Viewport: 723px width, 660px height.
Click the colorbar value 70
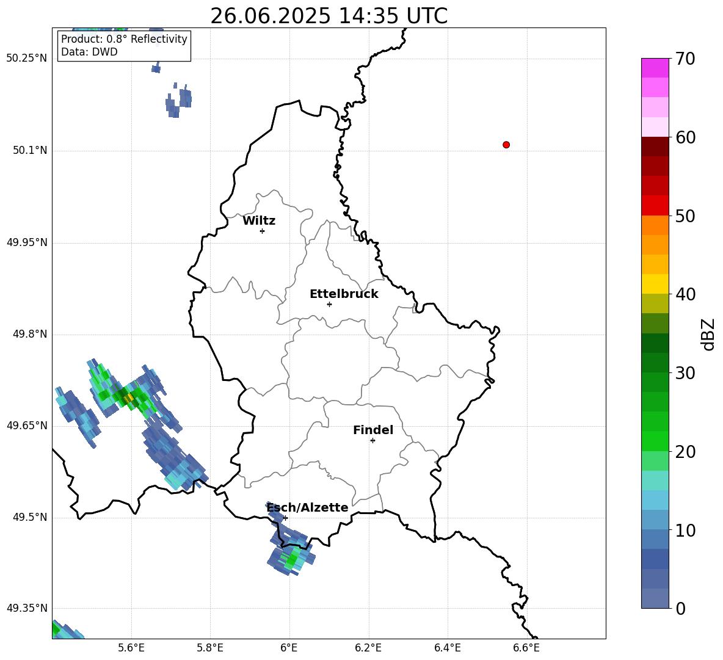(685, 59)
